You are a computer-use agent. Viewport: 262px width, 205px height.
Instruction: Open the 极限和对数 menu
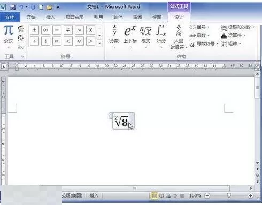tap(238, 27)
